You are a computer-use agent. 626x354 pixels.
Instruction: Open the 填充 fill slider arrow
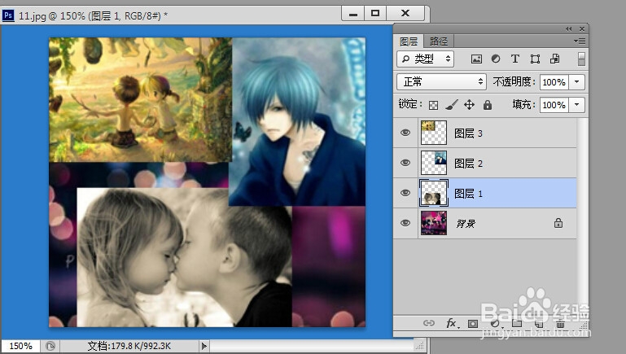pos(577,105)
